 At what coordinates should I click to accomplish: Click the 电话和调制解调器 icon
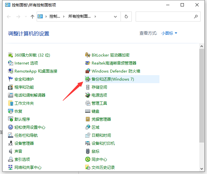(x=11, y=95)
